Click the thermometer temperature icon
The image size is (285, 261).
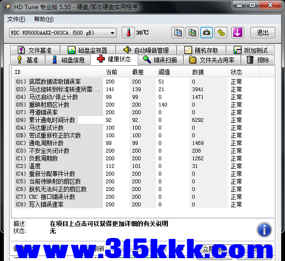coord(128,33)
